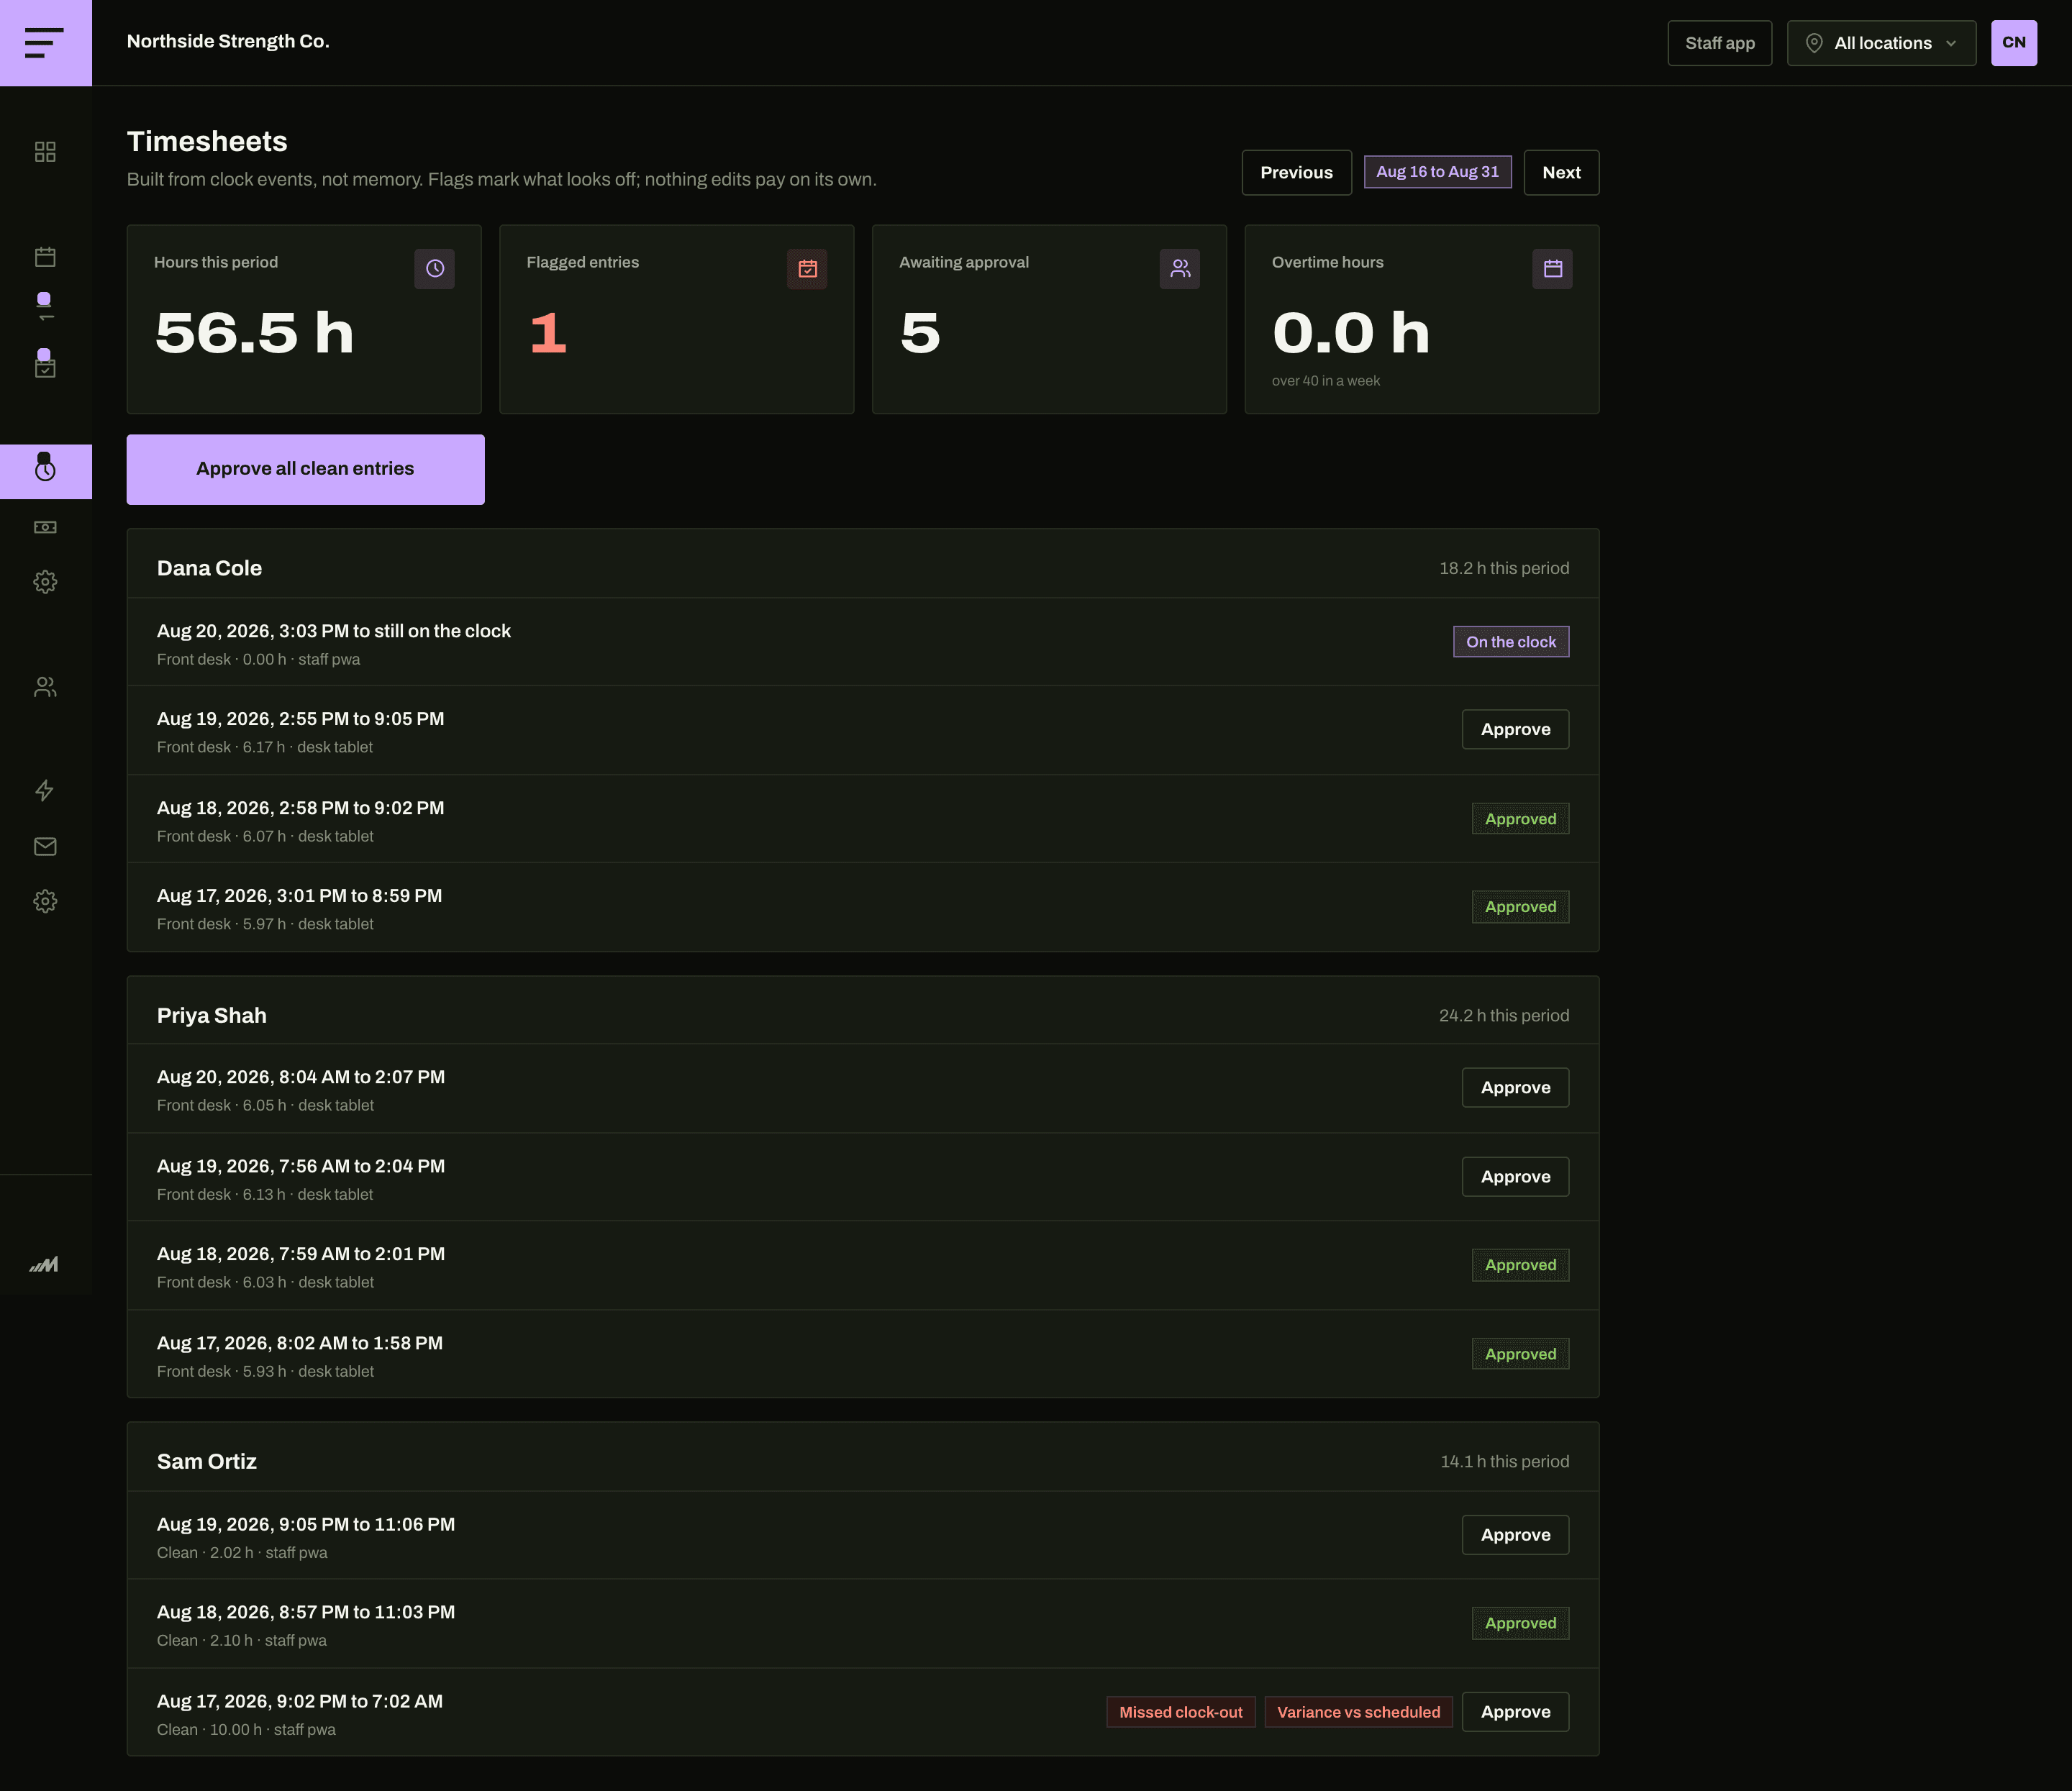Open the sidebar calendar-check icon with purple badge

pyautogui.click(x=45, y=365)
